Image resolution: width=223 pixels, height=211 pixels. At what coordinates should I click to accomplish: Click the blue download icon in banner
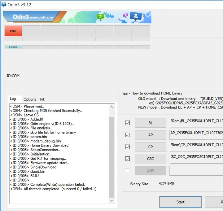[x=136, y=16]
